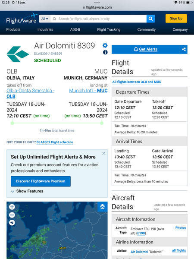194x259 pixels.
Task: Click the flight info circle icon
Action: pos(105,52)
